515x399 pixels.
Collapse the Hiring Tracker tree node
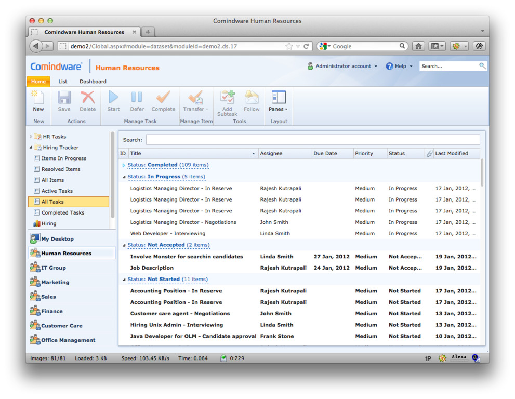31,147
